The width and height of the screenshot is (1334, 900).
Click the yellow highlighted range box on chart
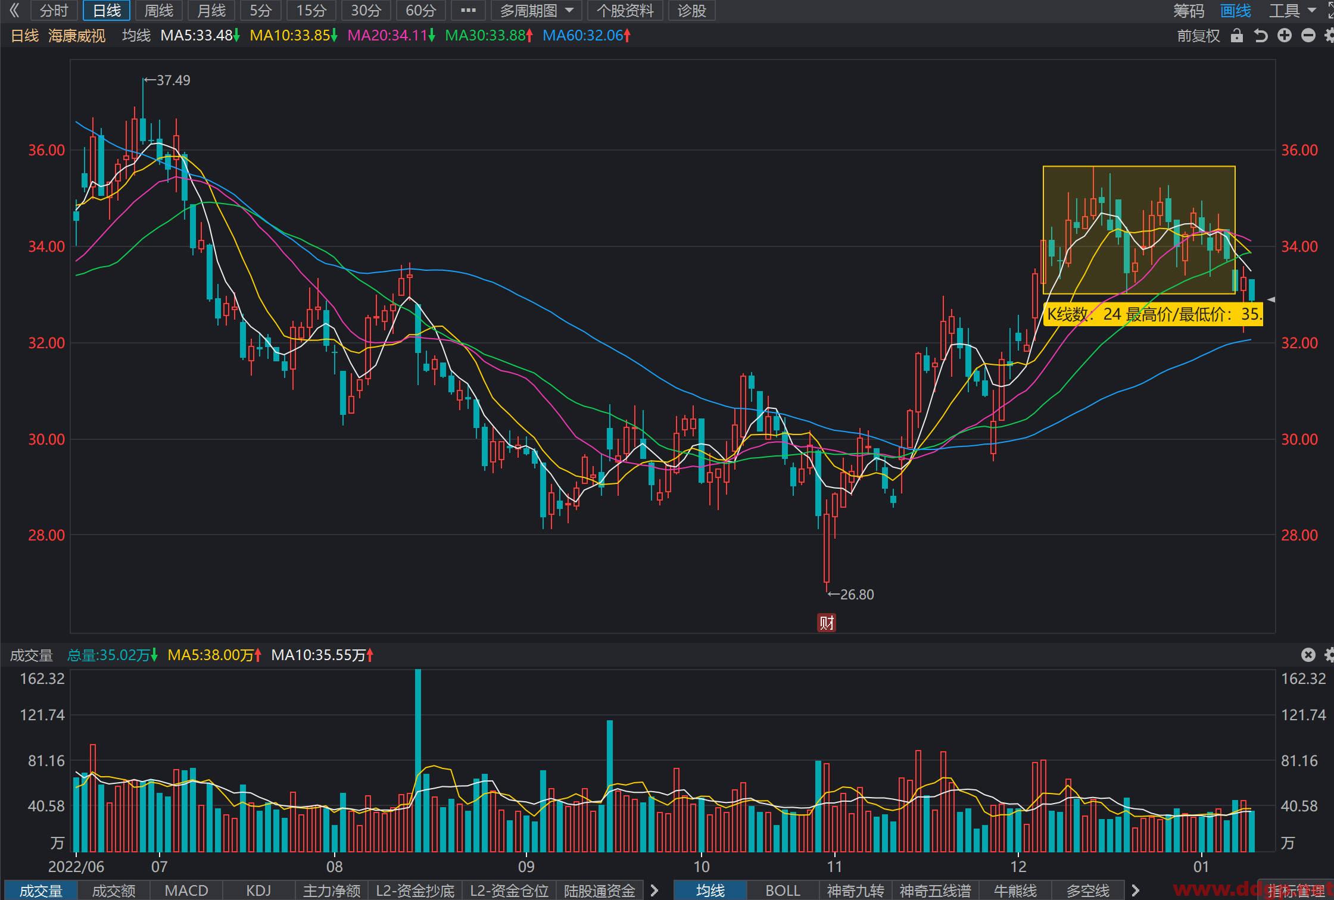[x=1139, y=230]
